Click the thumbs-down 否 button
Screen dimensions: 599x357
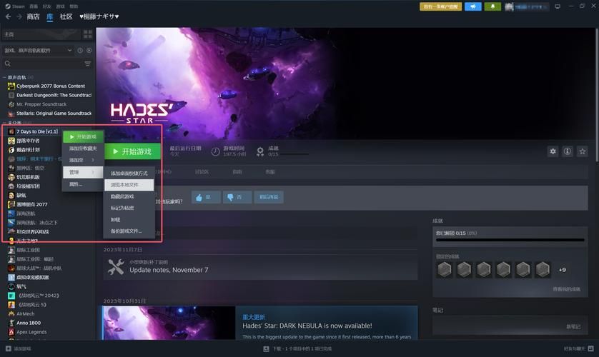[x=237, y=197]
